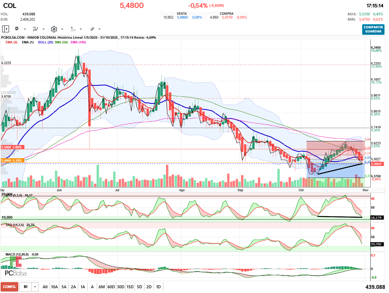Click the add indicator icon

(73, 29)
